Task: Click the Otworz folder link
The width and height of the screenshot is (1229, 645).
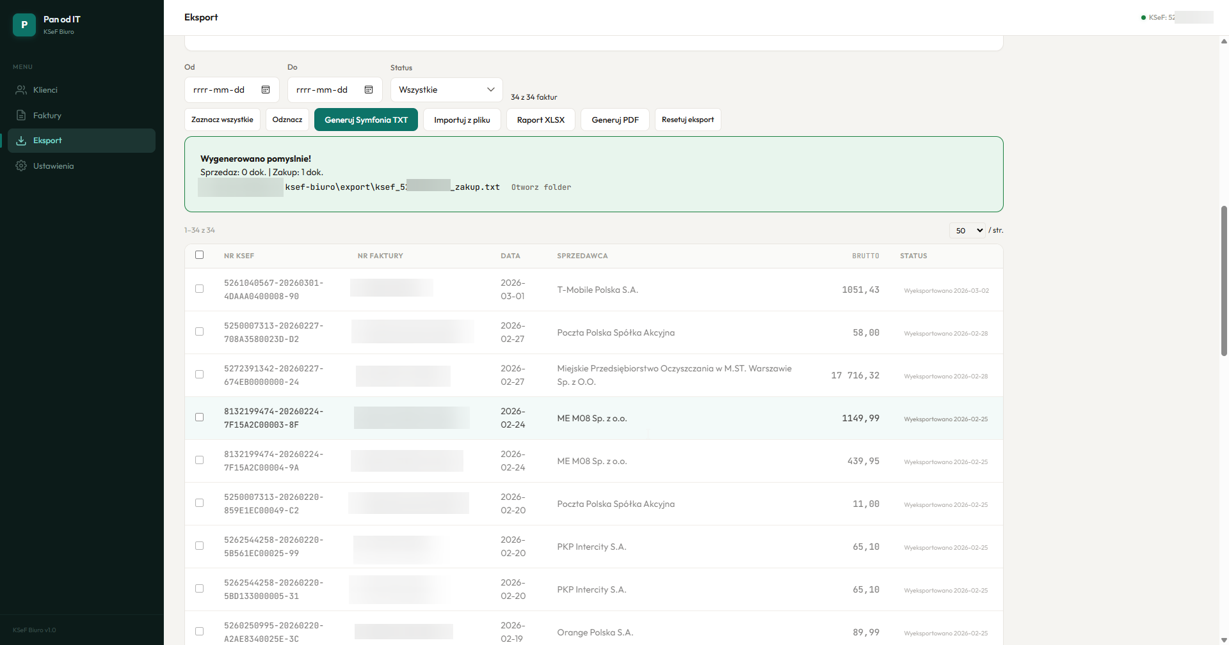Action: 541,187
